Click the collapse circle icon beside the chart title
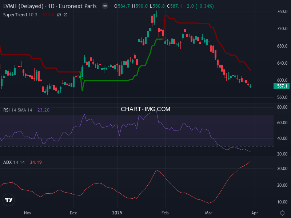The height and width of the screenshot is (218, 291). [105, 6]
